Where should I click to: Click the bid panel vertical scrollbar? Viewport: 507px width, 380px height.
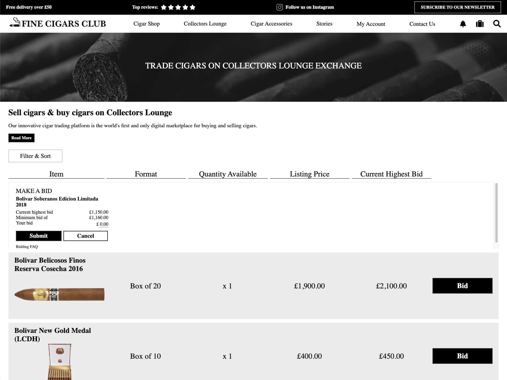pos(496,213)
